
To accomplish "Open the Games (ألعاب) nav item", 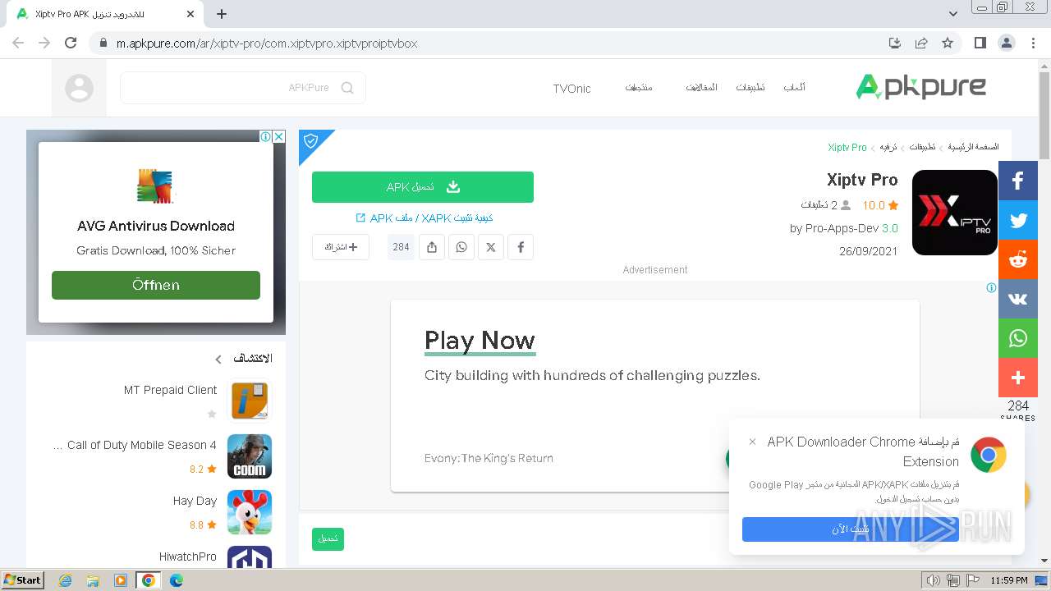I will tap(794, 88).
